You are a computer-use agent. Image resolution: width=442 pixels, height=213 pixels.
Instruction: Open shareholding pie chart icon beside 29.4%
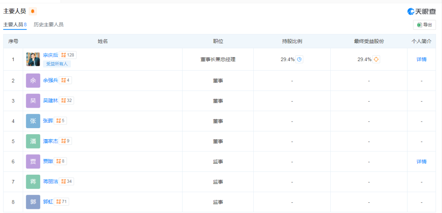click(x=299, y=59)
